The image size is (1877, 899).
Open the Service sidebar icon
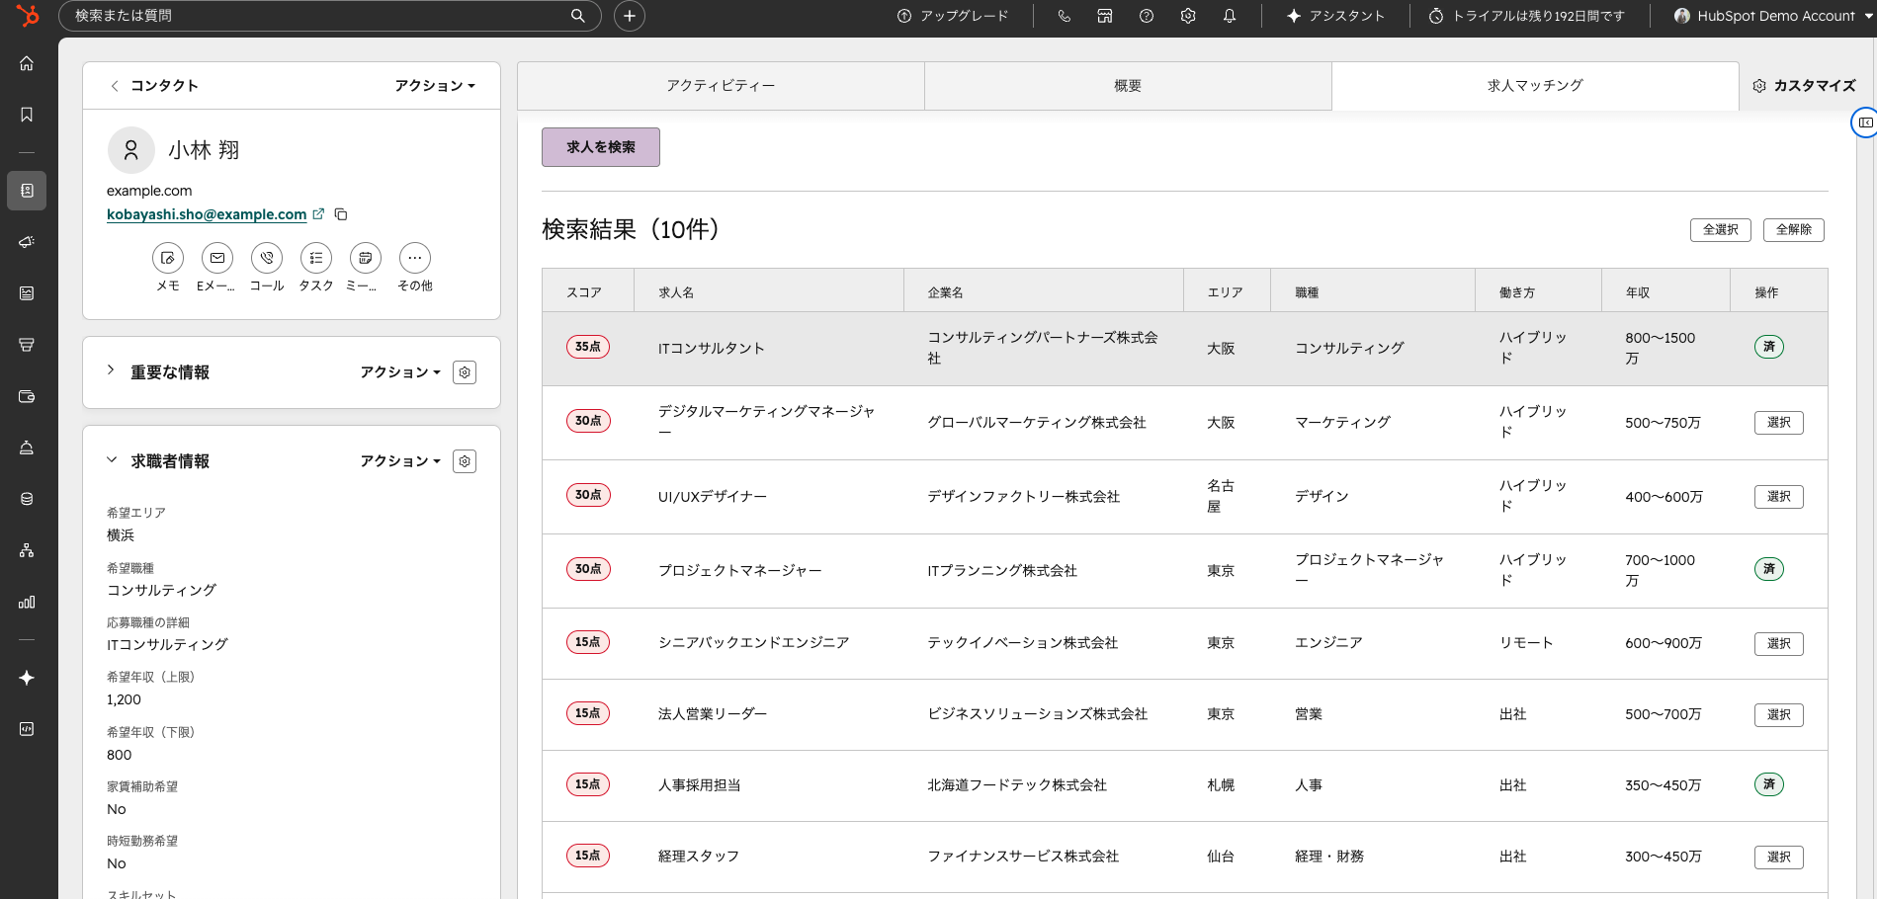27,448
